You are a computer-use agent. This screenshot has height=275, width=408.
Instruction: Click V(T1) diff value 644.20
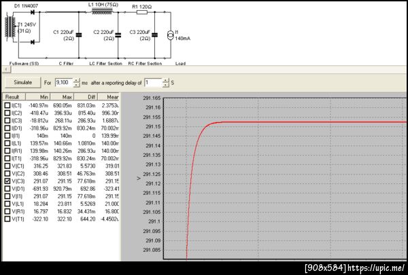(88, 219)
